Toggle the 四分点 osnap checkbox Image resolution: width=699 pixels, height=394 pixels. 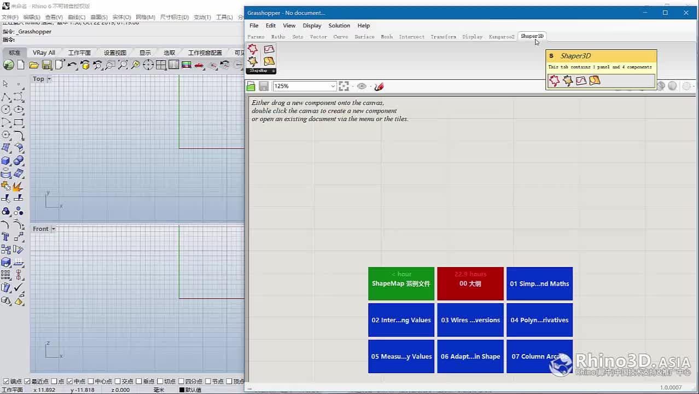click(x=181, y=381)
